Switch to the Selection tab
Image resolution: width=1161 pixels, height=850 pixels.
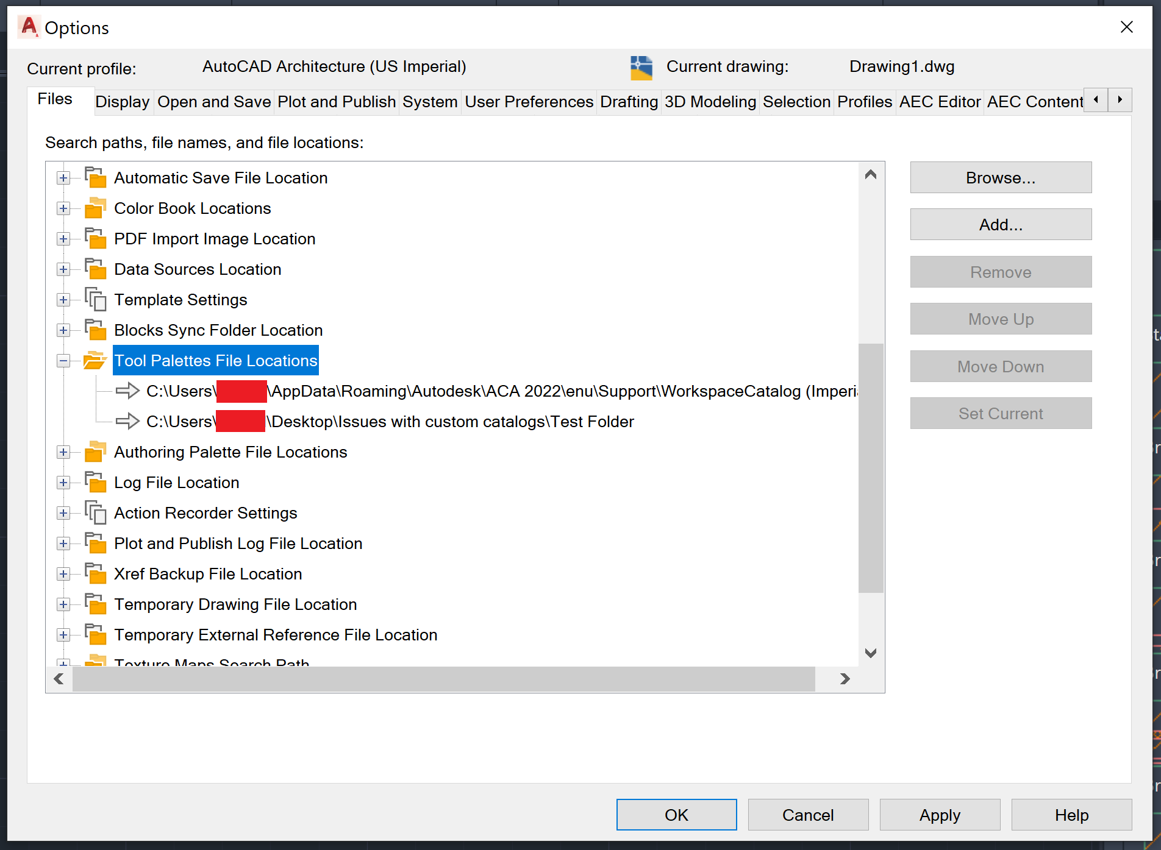point(796,102)
